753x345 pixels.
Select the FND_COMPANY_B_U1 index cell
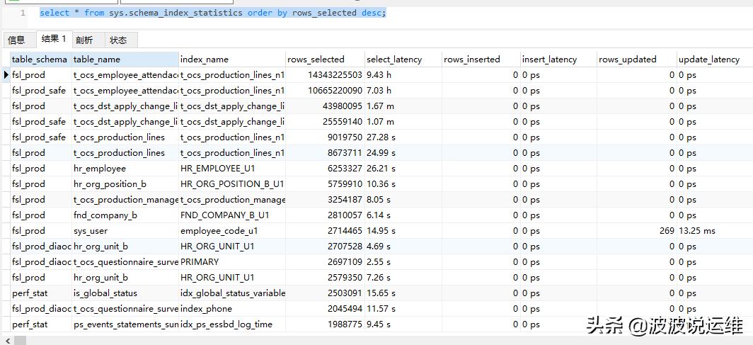pos(232,215)
